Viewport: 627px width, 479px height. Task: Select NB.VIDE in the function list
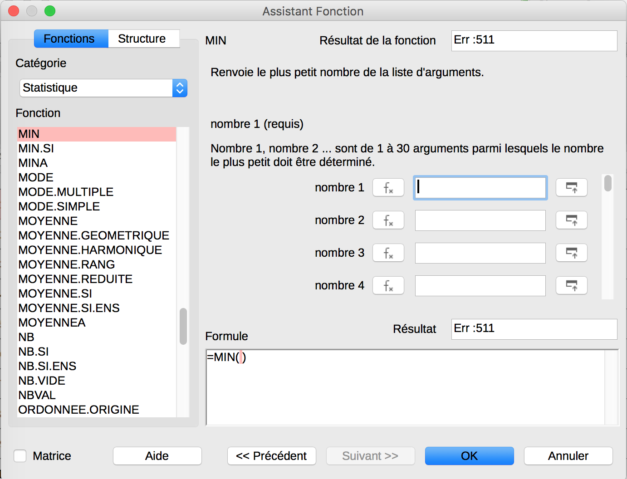pos(97,381)
